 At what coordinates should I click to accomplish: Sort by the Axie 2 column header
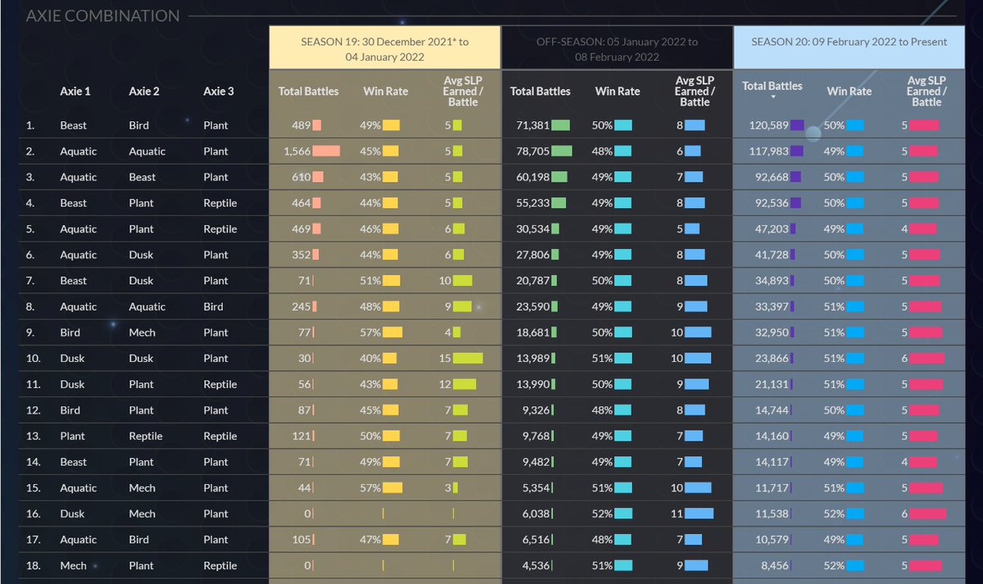coord(144,91)
